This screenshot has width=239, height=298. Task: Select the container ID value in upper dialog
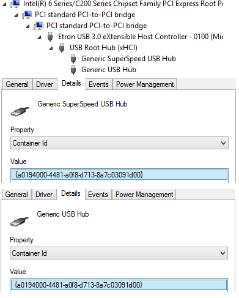[119, 175]
